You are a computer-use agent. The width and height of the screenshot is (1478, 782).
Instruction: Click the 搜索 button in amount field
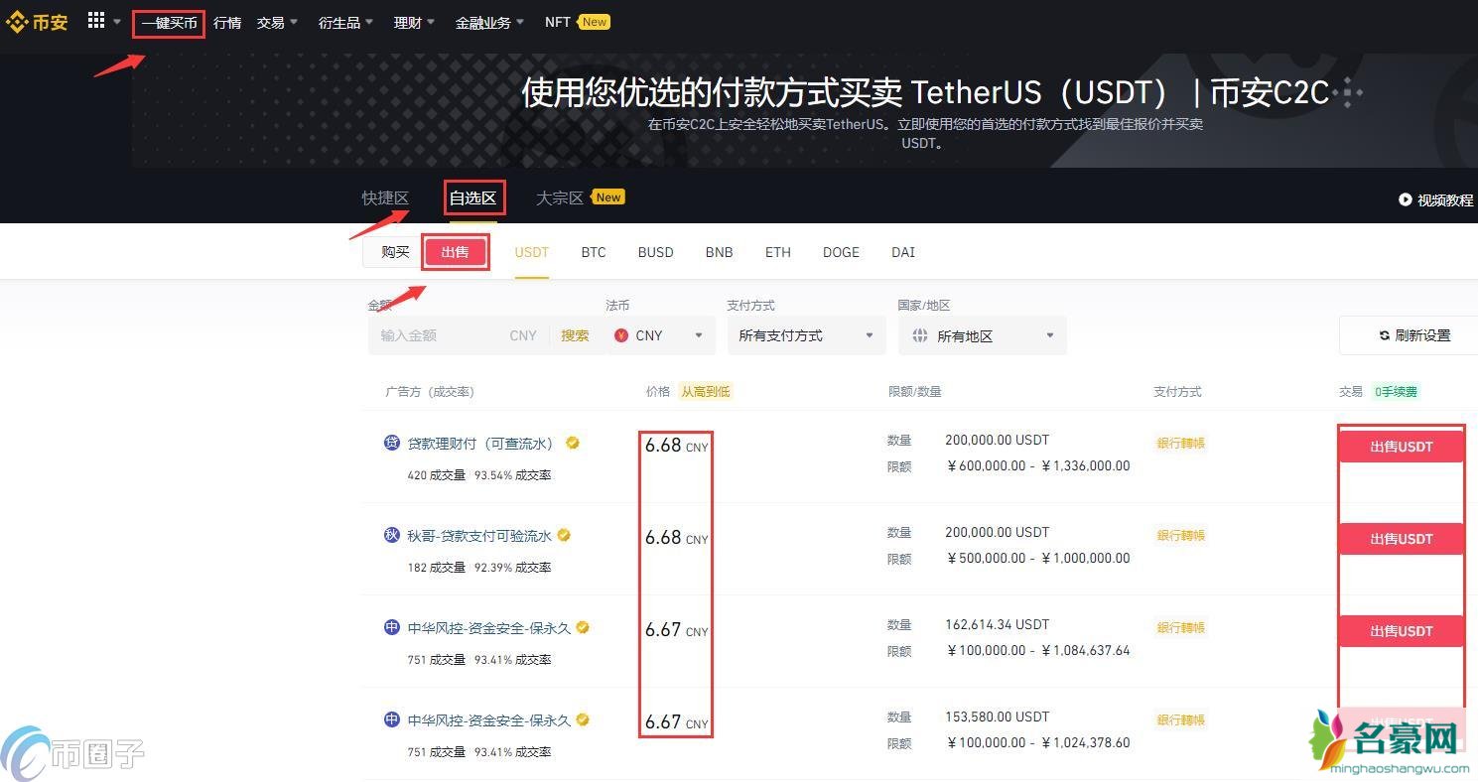(x=575, y=335)
